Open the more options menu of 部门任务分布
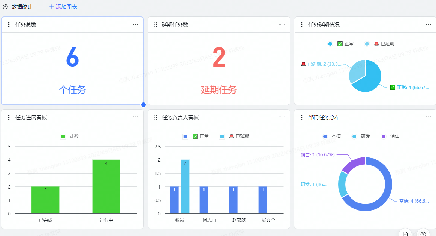 pos(429,117)
